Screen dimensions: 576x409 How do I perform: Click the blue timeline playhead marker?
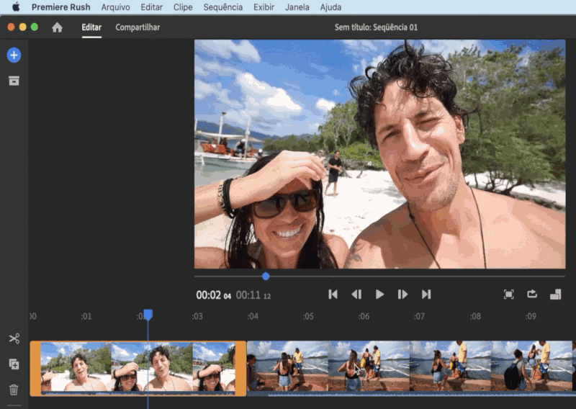pos(148,315)
